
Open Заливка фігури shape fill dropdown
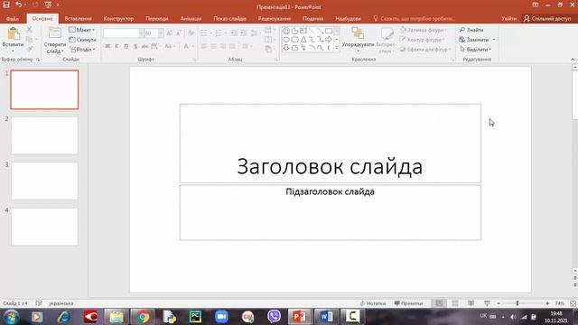(x=424, y=30)
